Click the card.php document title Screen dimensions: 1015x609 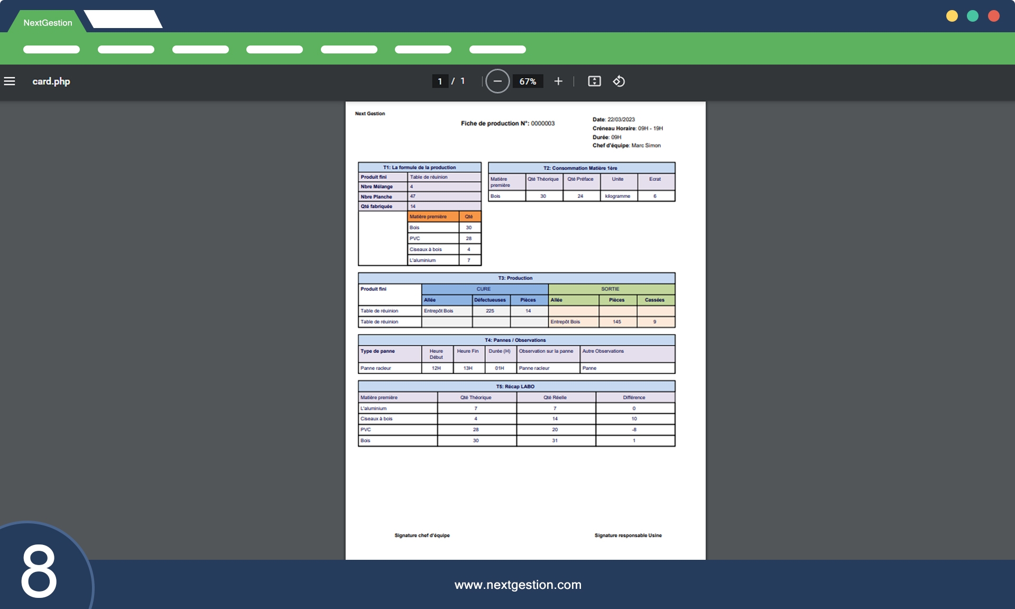[51, 81]
